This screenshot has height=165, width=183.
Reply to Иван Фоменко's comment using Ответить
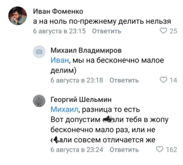click(107, 31)
